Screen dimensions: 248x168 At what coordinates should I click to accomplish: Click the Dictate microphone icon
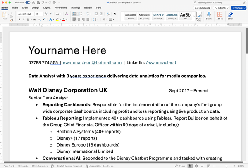(x=209, y=16)
